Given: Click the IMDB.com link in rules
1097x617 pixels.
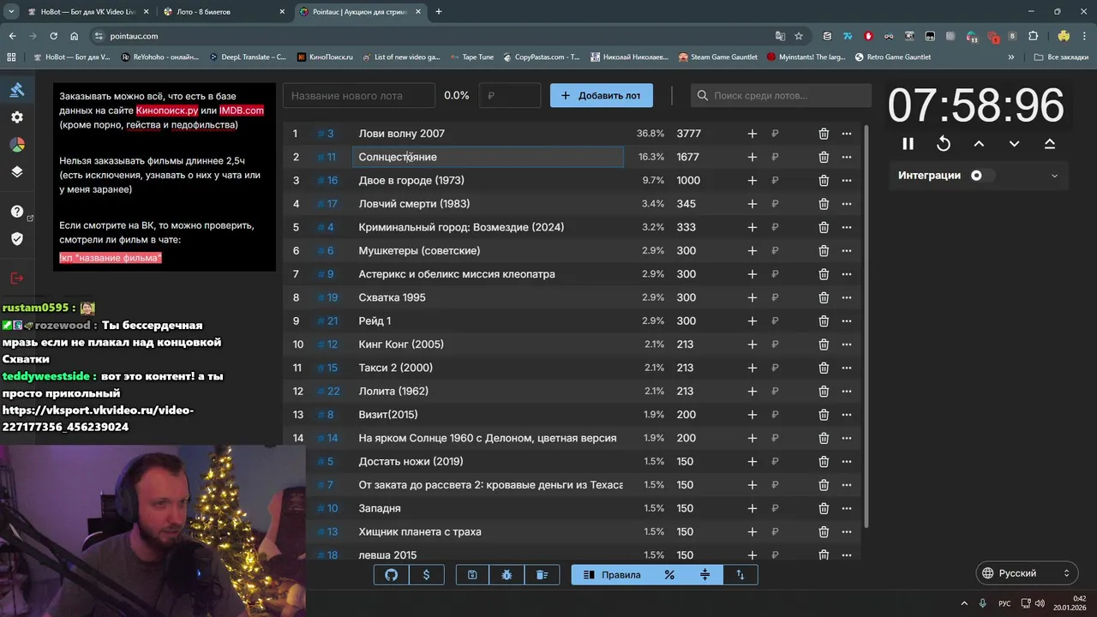Looking at the screenshot, I should point(242,111).
